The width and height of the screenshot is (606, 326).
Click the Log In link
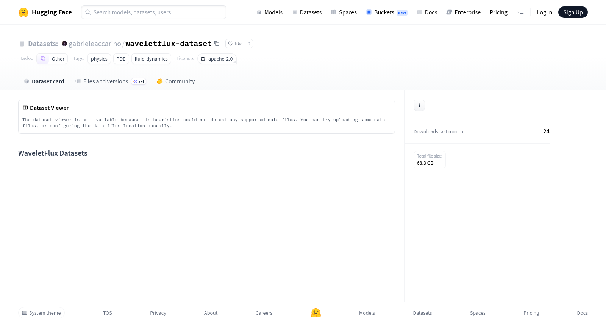coord(544,12)
